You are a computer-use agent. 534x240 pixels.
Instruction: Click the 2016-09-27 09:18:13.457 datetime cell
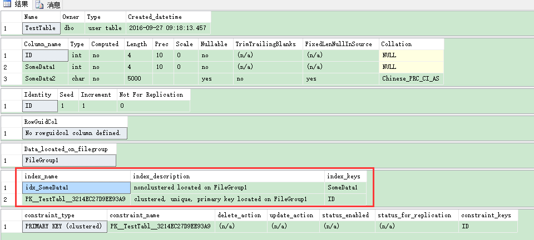click(168, 28)
